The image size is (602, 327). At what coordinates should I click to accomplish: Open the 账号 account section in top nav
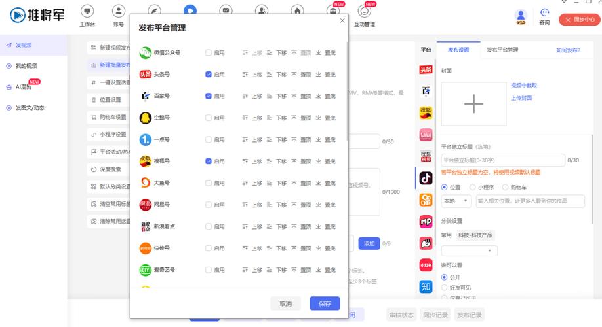point(119,16)
